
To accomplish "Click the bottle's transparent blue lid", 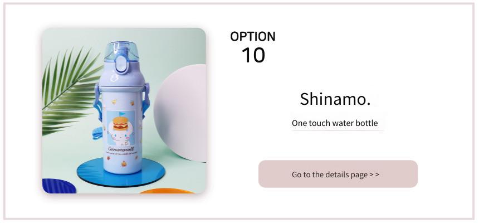I will pyautogui.click(x=121, y=51).
